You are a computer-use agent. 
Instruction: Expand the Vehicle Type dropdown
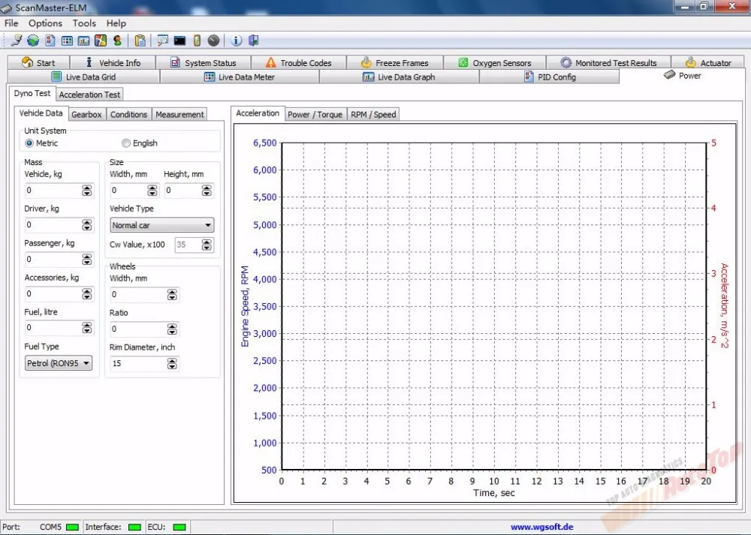point(162,225)
